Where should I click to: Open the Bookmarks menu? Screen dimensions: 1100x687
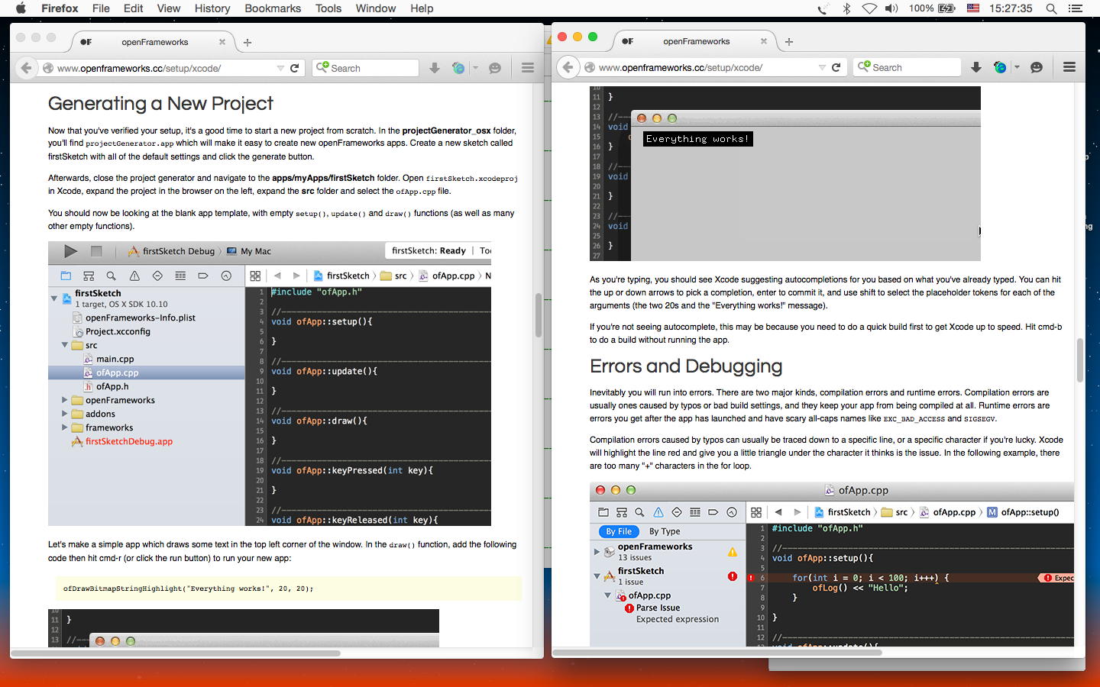pyautogui.click(x=273, y=8)
